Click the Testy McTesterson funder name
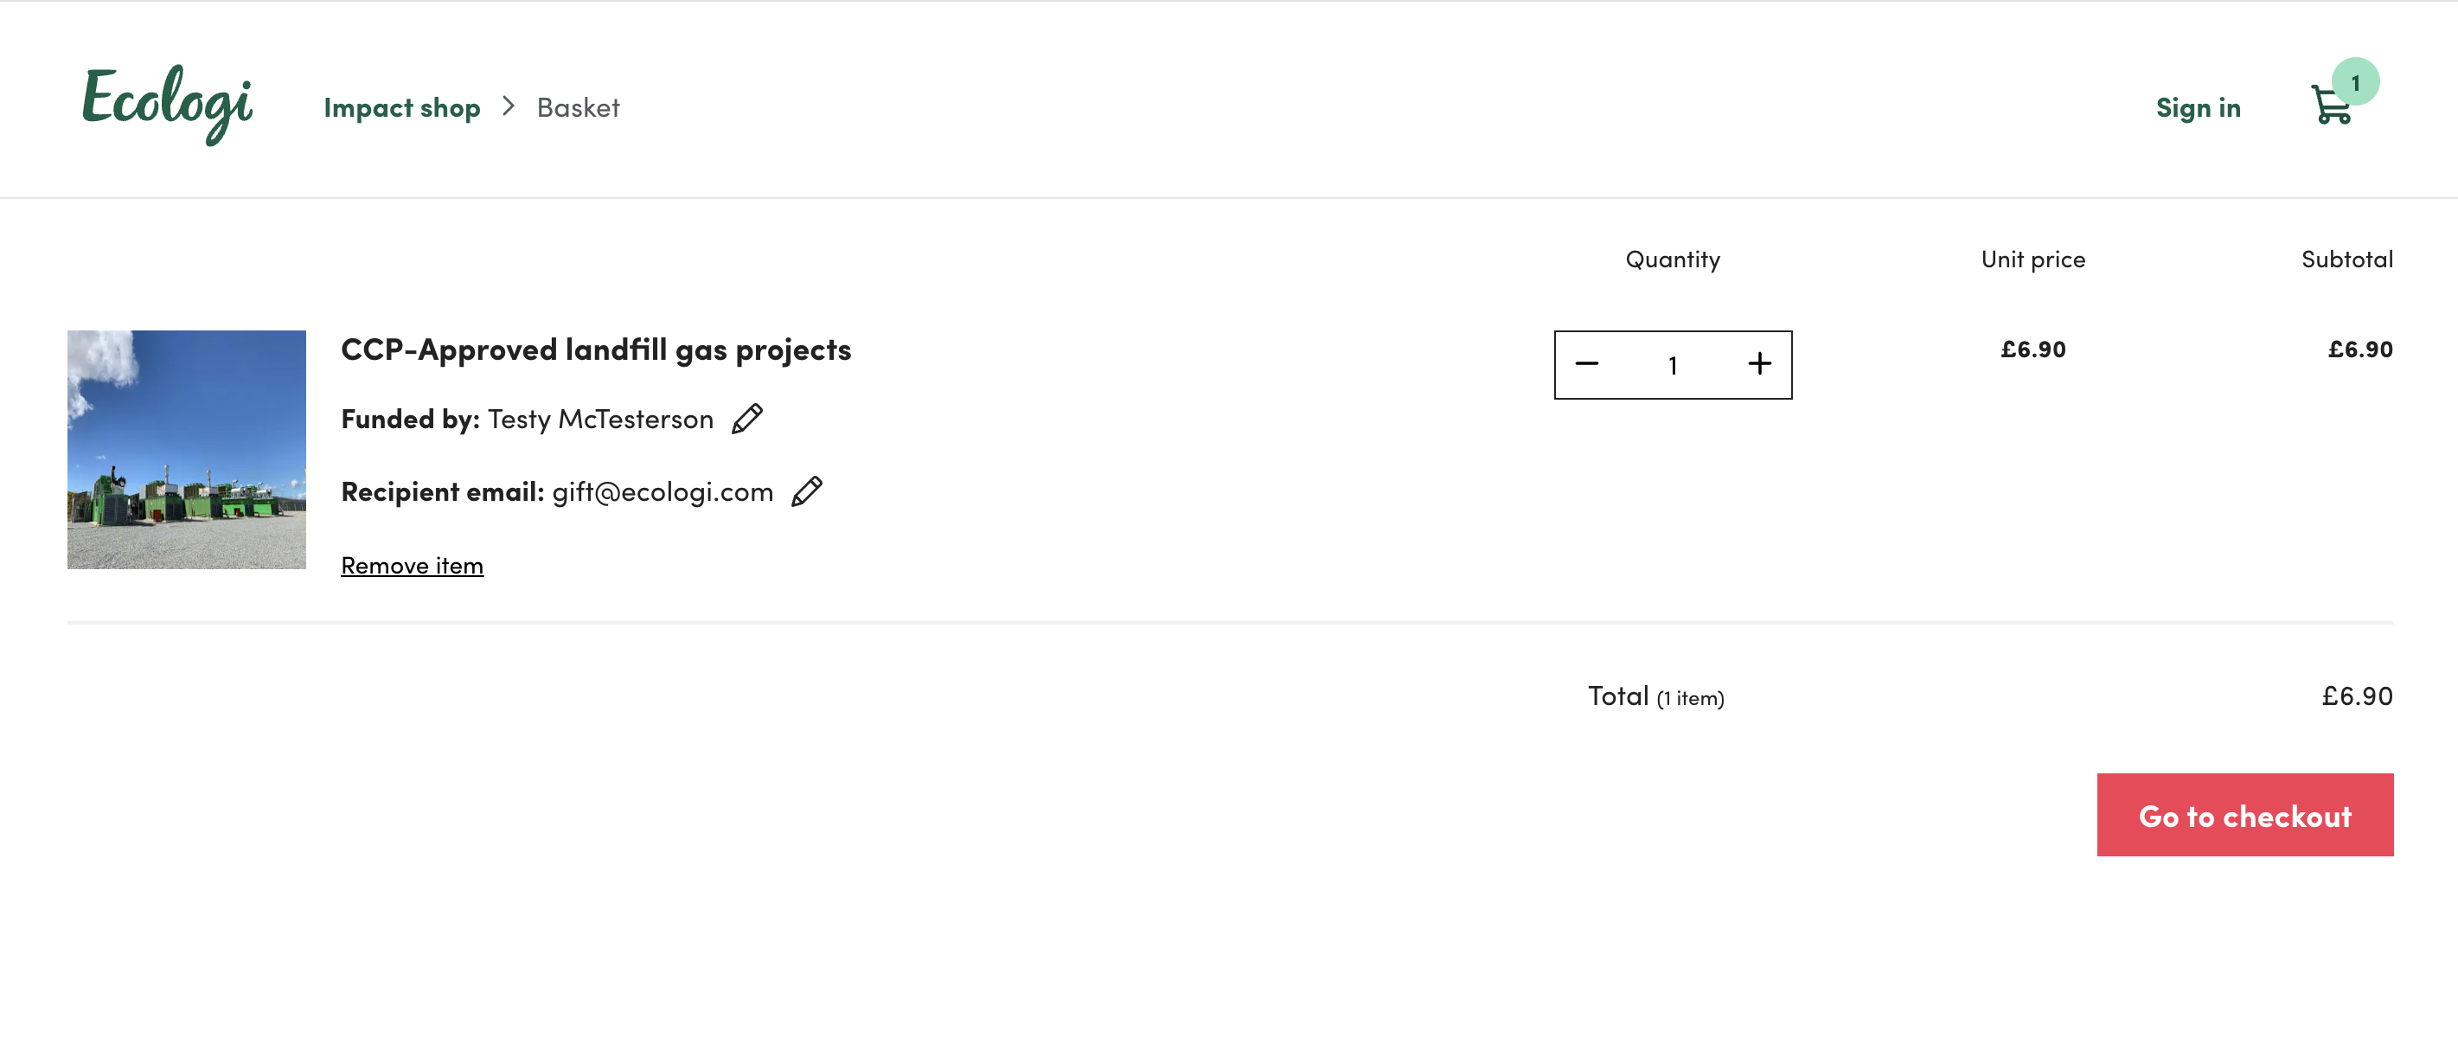 pyautogui.click(x=600, y=420)
